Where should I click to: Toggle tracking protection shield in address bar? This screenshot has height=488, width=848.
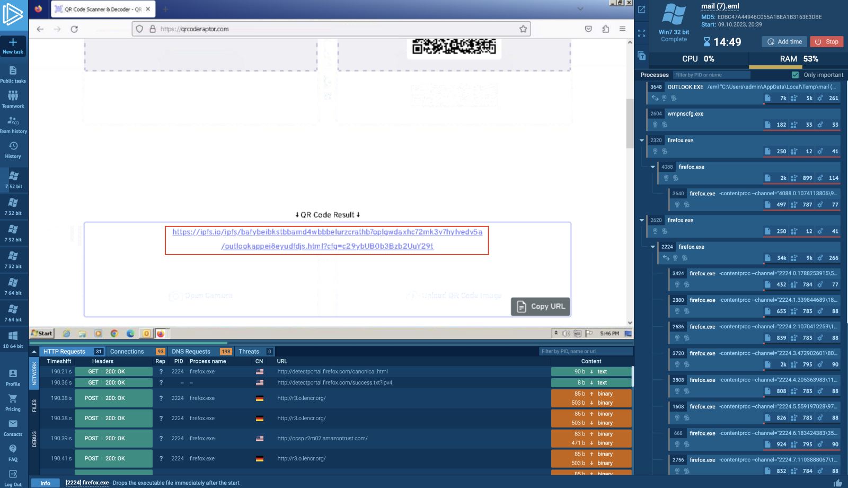tap(139, 29)
